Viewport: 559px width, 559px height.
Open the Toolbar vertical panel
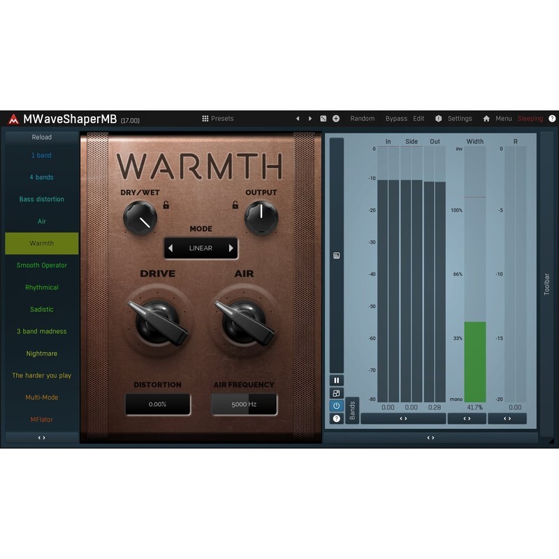coord(546,284)
